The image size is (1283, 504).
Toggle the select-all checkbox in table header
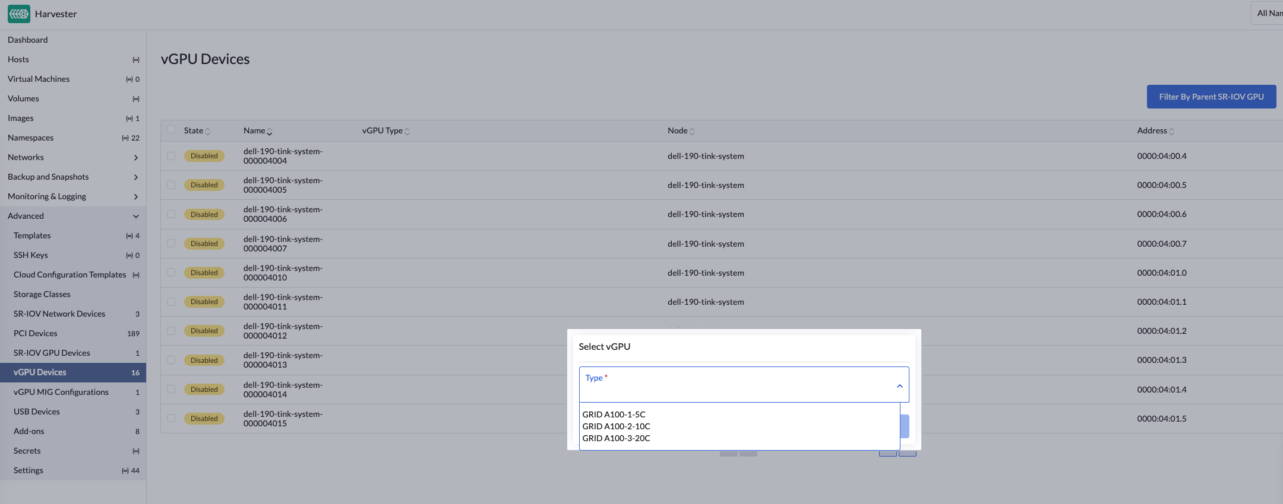(x=171, y=130)
